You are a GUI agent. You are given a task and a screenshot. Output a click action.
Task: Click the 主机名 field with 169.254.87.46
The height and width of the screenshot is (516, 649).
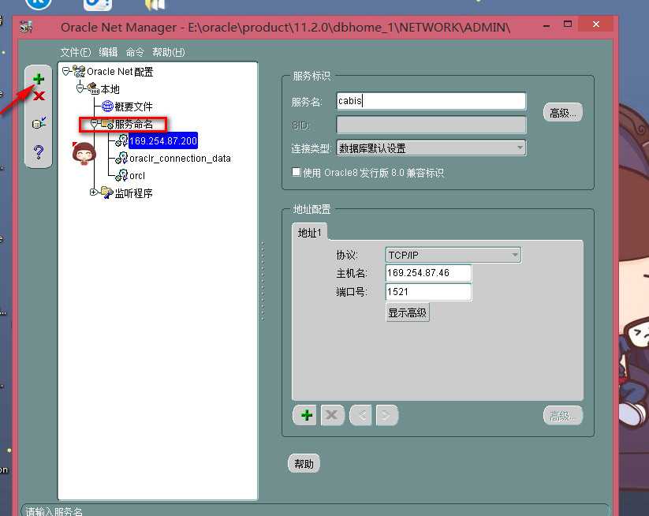point(428,273)
